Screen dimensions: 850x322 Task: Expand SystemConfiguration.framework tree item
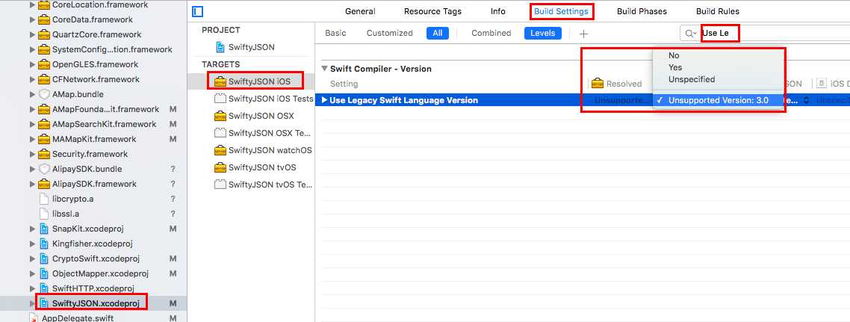(33, 50)
